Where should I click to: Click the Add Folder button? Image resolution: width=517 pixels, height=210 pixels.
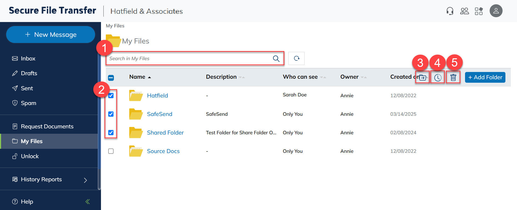485,77
